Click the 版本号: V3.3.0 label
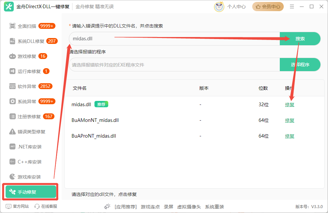328x213 pixels. tap(309, 206)
